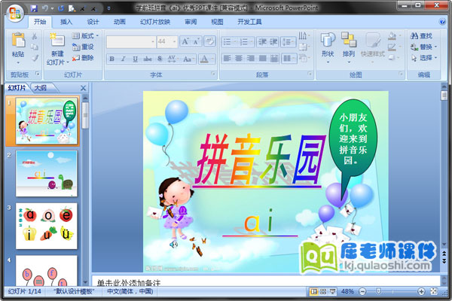Screen dimensions: 452x301
Task: Click the Redo icon in quick access toolbar
Action: point(61,8)
